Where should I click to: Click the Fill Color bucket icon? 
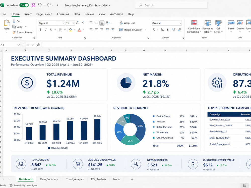pos(71,30)
